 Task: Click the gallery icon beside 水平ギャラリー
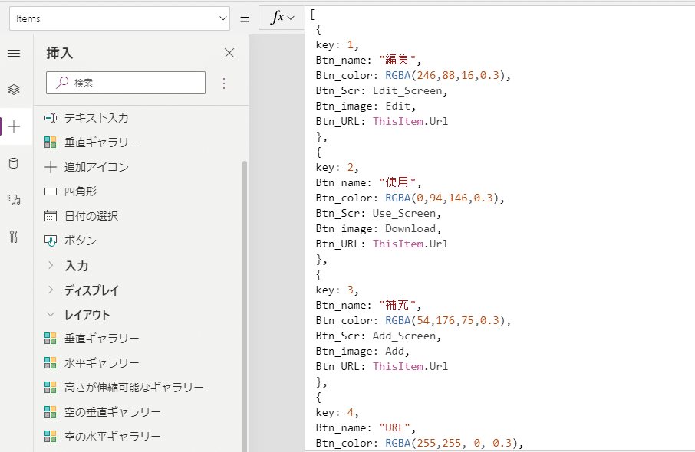(x=51, y=363)
